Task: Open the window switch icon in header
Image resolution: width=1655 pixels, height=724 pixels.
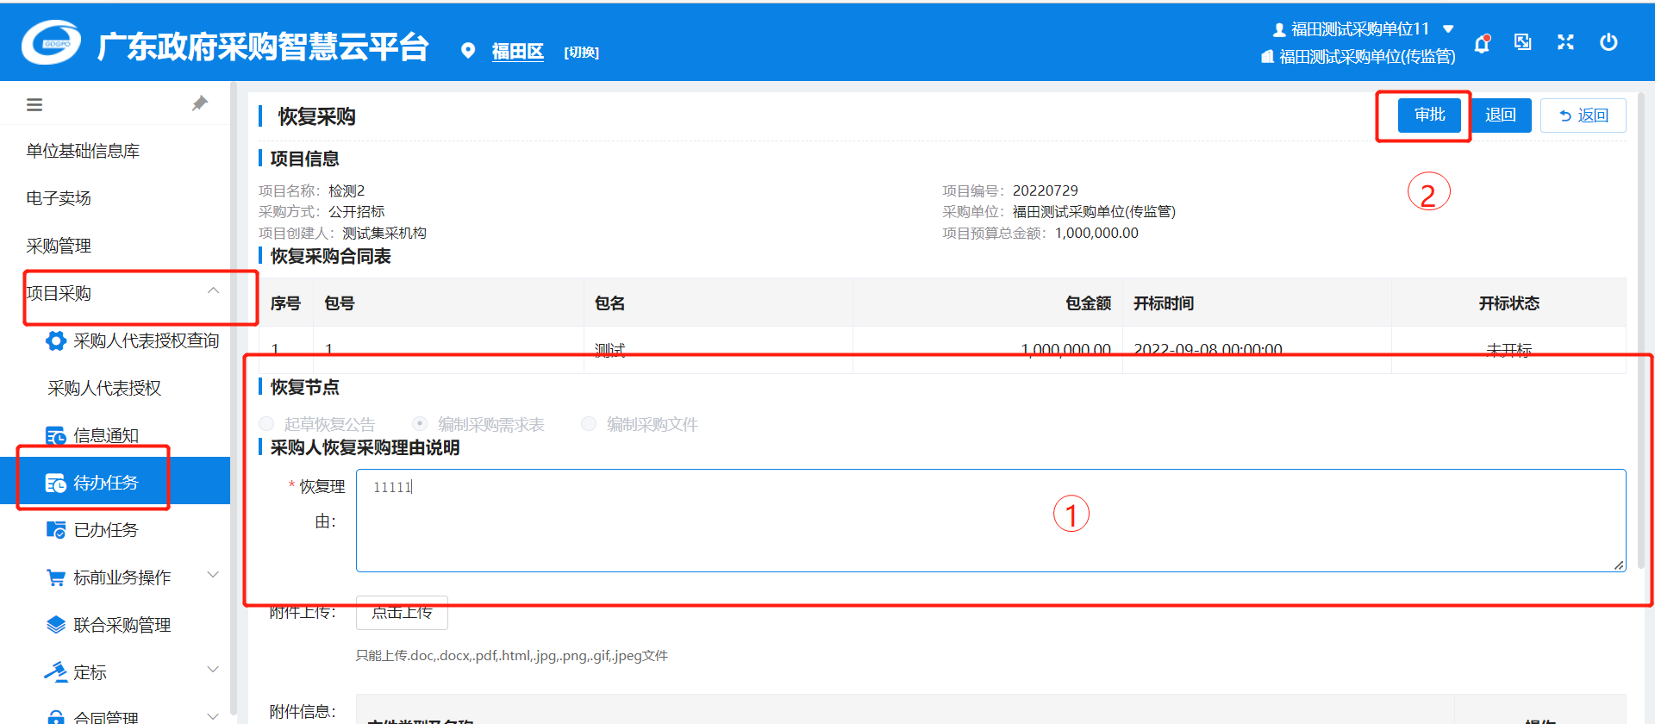Action: pyautogui.click(x=1523, y=42)
